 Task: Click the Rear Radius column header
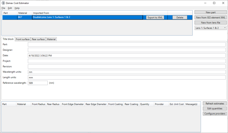click(53, 104)
